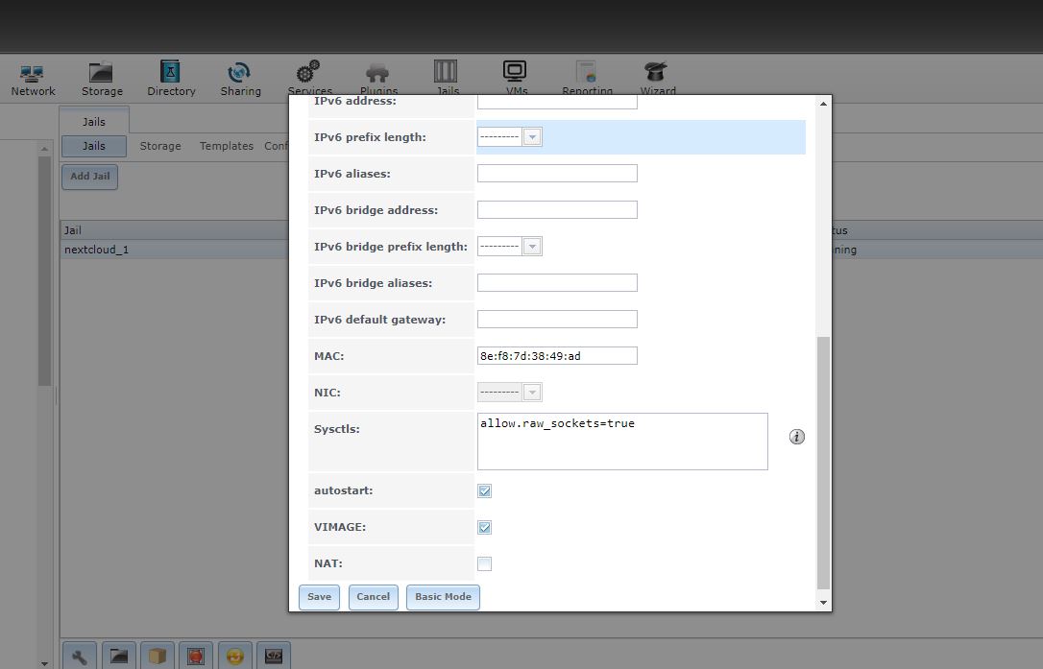Click the dialog scrollbar down arrow
The height and width of the screenshot is (669, 1043).
pyautogui.click(x=823, y=603)
